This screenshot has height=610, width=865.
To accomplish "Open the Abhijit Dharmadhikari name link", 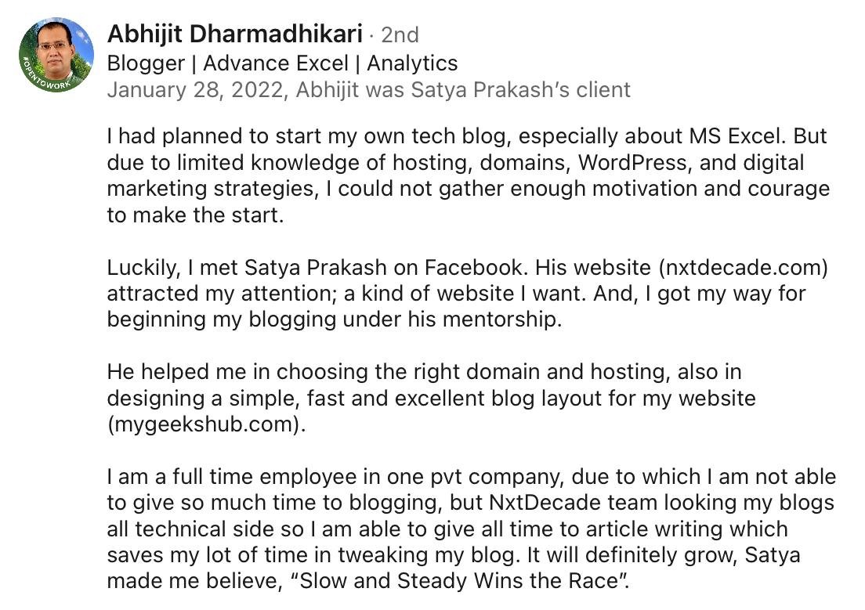I will pos(234,34).
